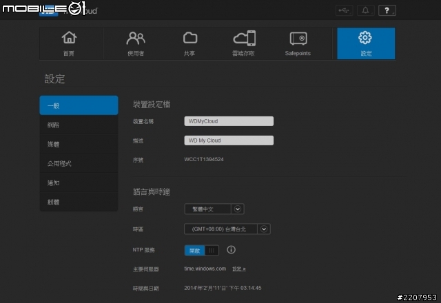The image size is (441, 303).
Task: Select the Media (媒體) settings category
Action: coord(79,144)
